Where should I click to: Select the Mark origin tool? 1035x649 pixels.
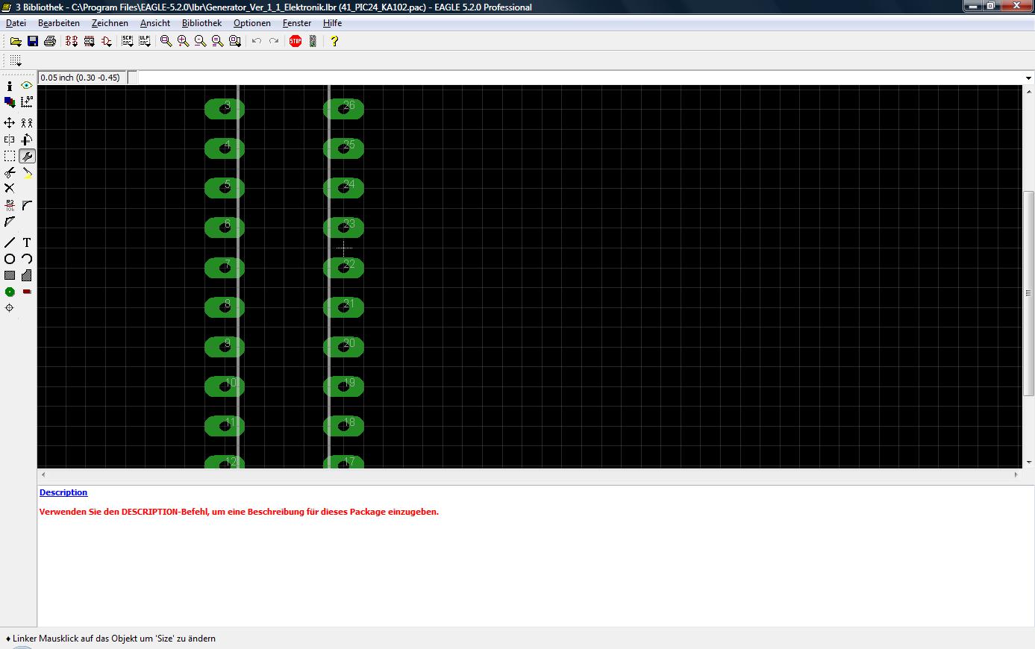pyautogui.click(x=27, y=102)
